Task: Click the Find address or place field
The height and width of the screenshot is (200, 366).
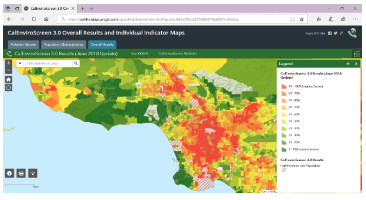Action: pos(48,63)
